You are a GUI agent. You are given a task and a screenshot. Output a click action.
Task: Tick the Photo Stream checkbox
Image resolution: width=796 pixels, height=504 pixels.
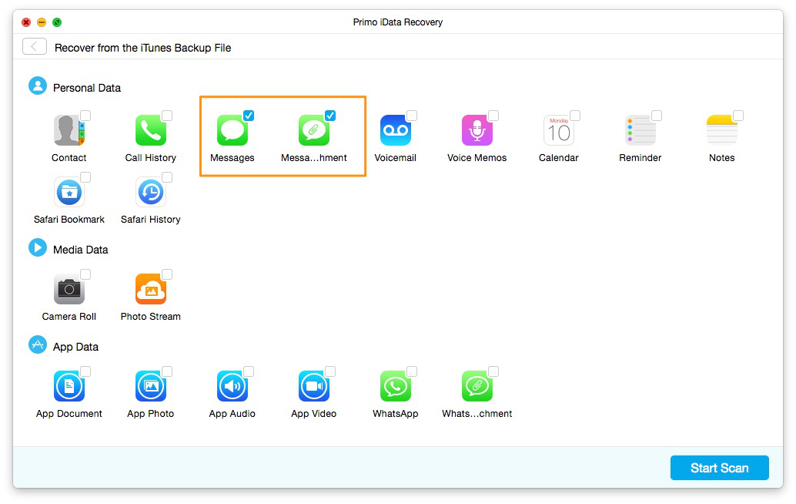click(167, 274)
